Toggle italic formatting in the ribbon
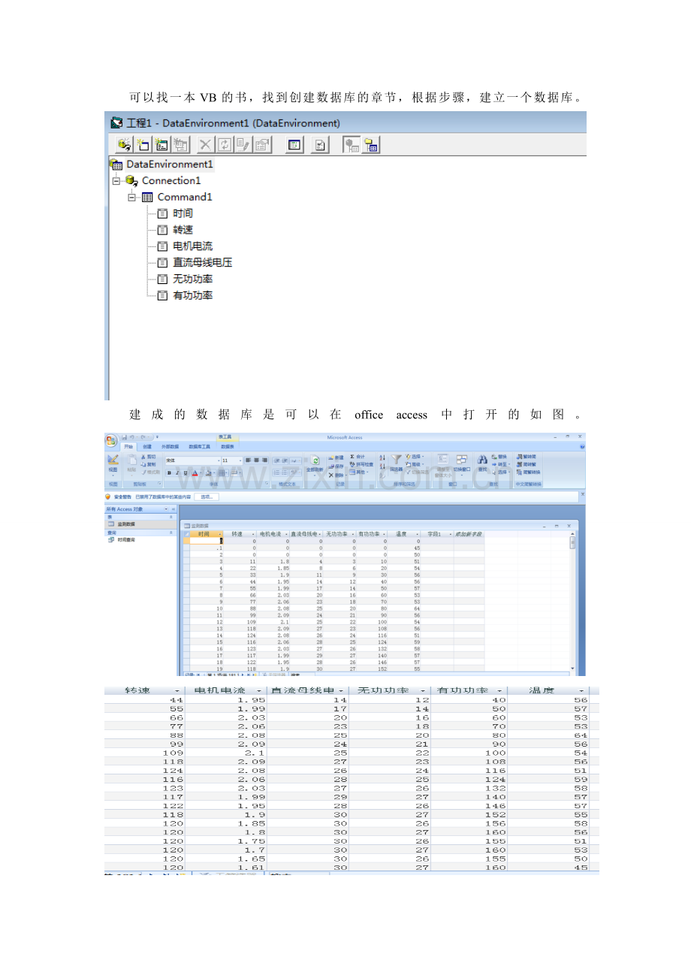This screenshot has height=978, width=691. pyautogui.click(x=177, y=472)
